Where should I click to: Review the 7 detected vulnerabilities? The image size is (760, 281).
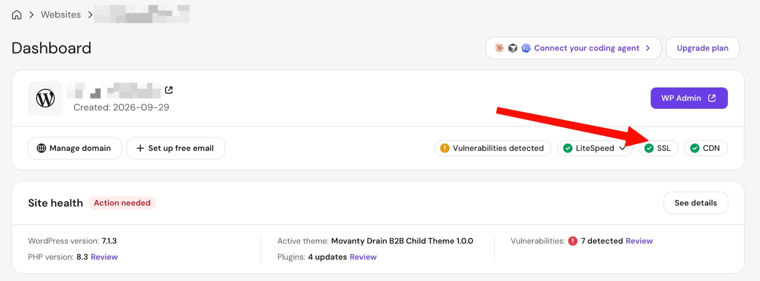[639, 241]
